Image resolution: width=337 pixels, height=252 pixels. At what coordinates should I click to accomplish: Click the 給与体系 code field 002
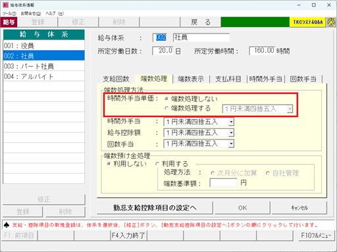pyautogui.click(x=161, y=38)
